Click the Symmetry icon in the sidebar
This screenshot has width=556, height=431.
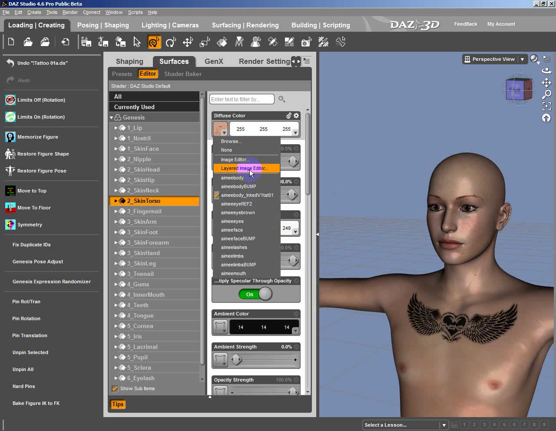click(x=10, y=225)
